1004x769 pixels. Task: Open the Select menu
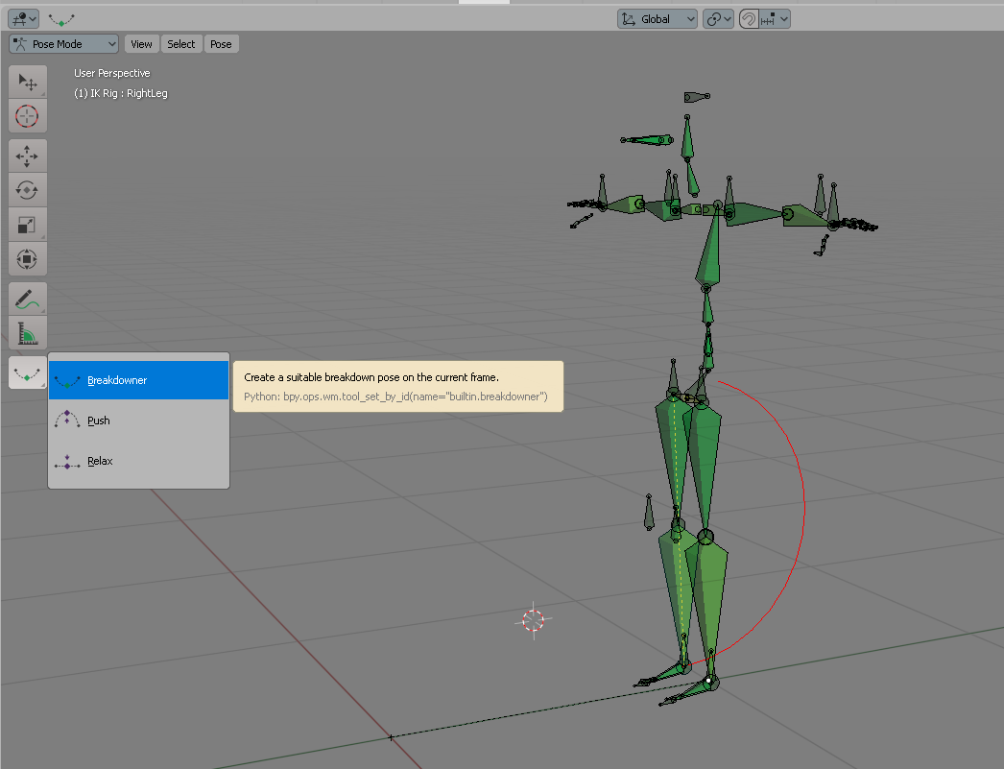(181, 44)
